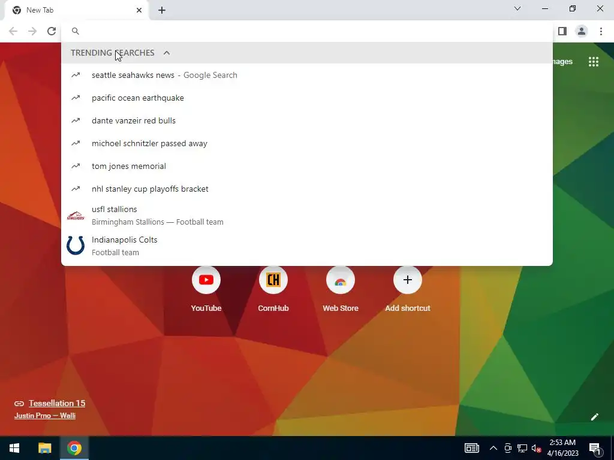Choose nhl stanley cup playoffs bracket suggestion
The width and height of the screenshot is (614, 460).
[306, 189]
